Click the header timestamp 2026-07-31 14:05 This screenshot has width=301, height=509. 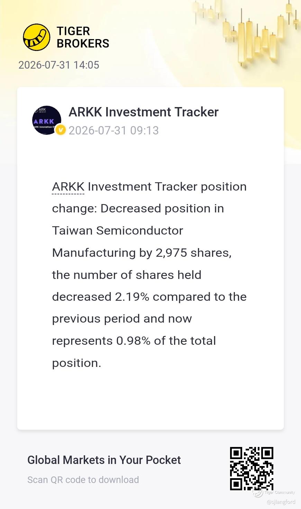click(x=59, y=65)
